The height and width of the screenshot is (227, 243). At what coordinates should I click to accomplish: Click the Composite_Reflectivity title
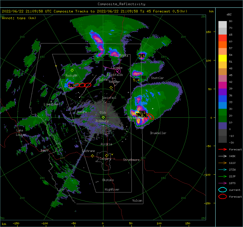click(x=122, y=4)
